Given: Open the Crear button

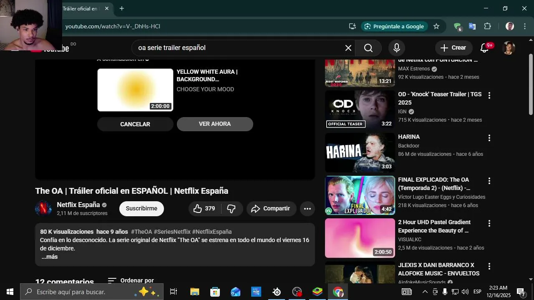Looking at the screenshot, I should pos(453,48).
